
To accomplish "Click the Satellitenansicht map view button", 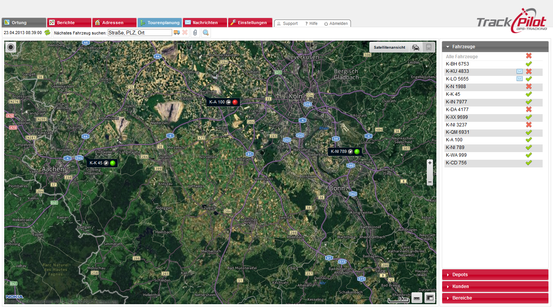I will coord(389,48).
